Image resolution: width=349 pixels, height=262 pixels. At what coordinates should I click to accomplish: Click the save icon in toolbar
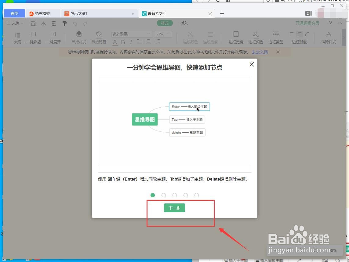pos(33,23)
